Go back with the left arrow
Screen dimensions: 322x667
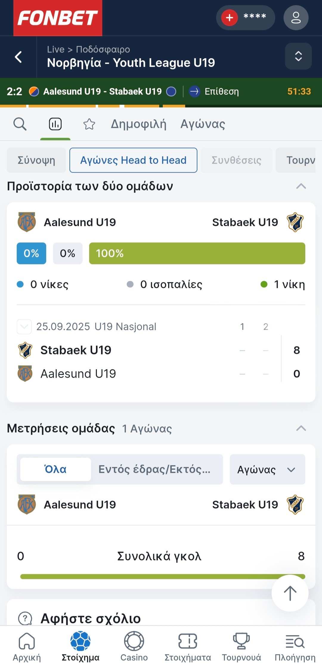point(18,57)
